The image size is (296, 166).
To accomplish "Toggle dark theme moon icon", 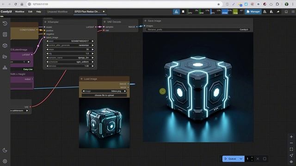I will [x=5, y=150].
